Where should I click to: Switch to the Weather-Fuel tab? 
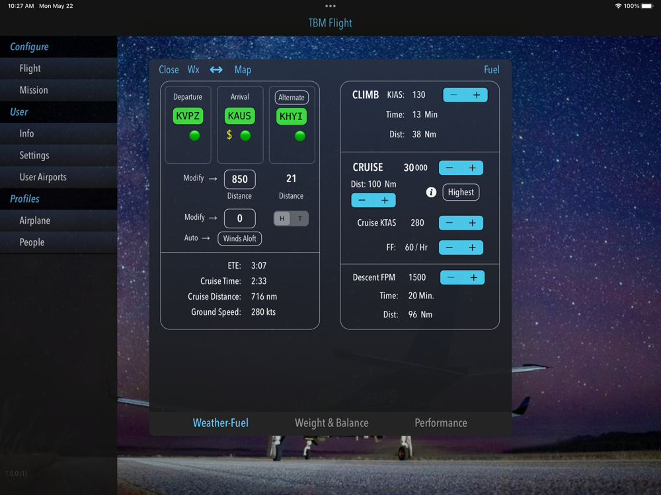(x=221, y=423)
